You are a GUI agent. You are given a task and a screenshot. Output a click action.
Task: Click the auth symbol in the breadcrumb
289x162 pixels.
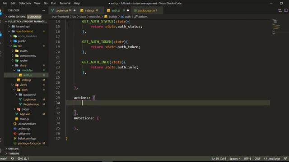point(126,17)
